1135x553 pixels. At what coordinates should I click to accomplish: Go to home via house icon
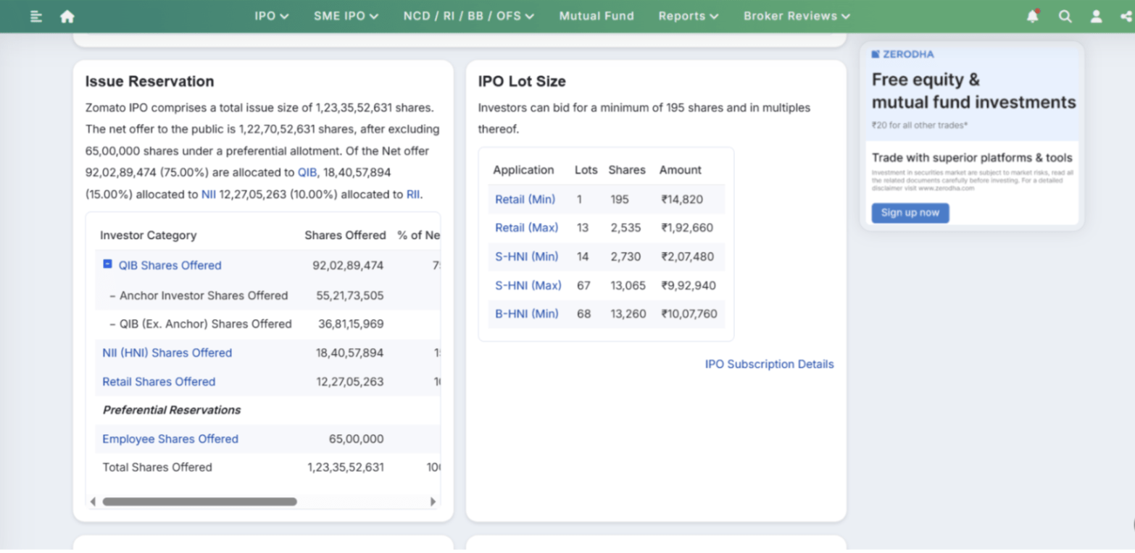point(67,16)
